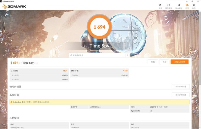Click the CPU 分数 label

coord(75,71)
